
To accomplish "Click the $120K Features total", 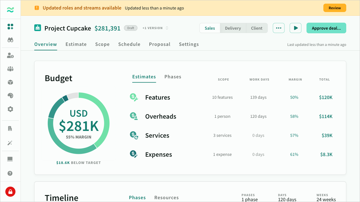I will (326, 97).
